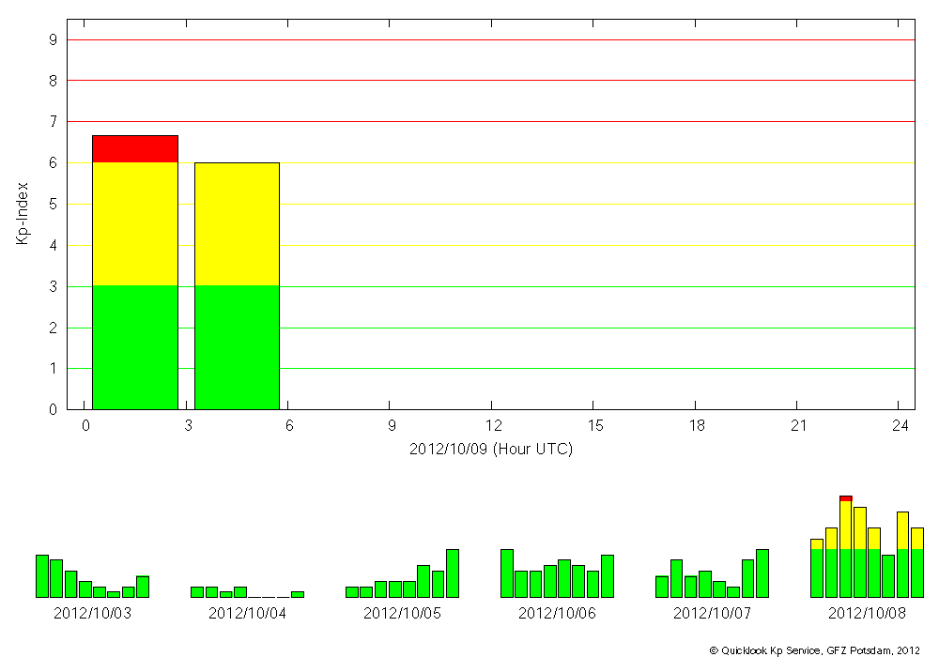Select the 2012/10/05 date label

click(403, 613)
